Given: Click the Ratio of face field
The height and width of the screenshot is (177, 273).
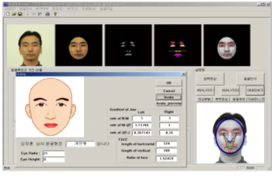Looking at the screenshot, I should (167, 159).
